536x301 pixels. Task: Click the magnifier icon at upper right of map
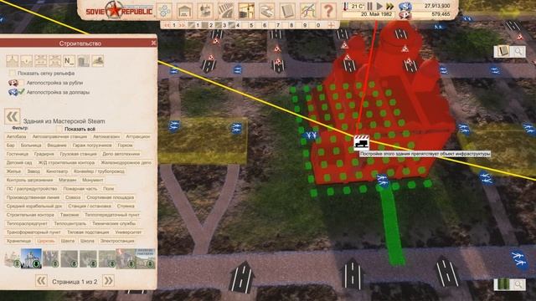point(518,52)
